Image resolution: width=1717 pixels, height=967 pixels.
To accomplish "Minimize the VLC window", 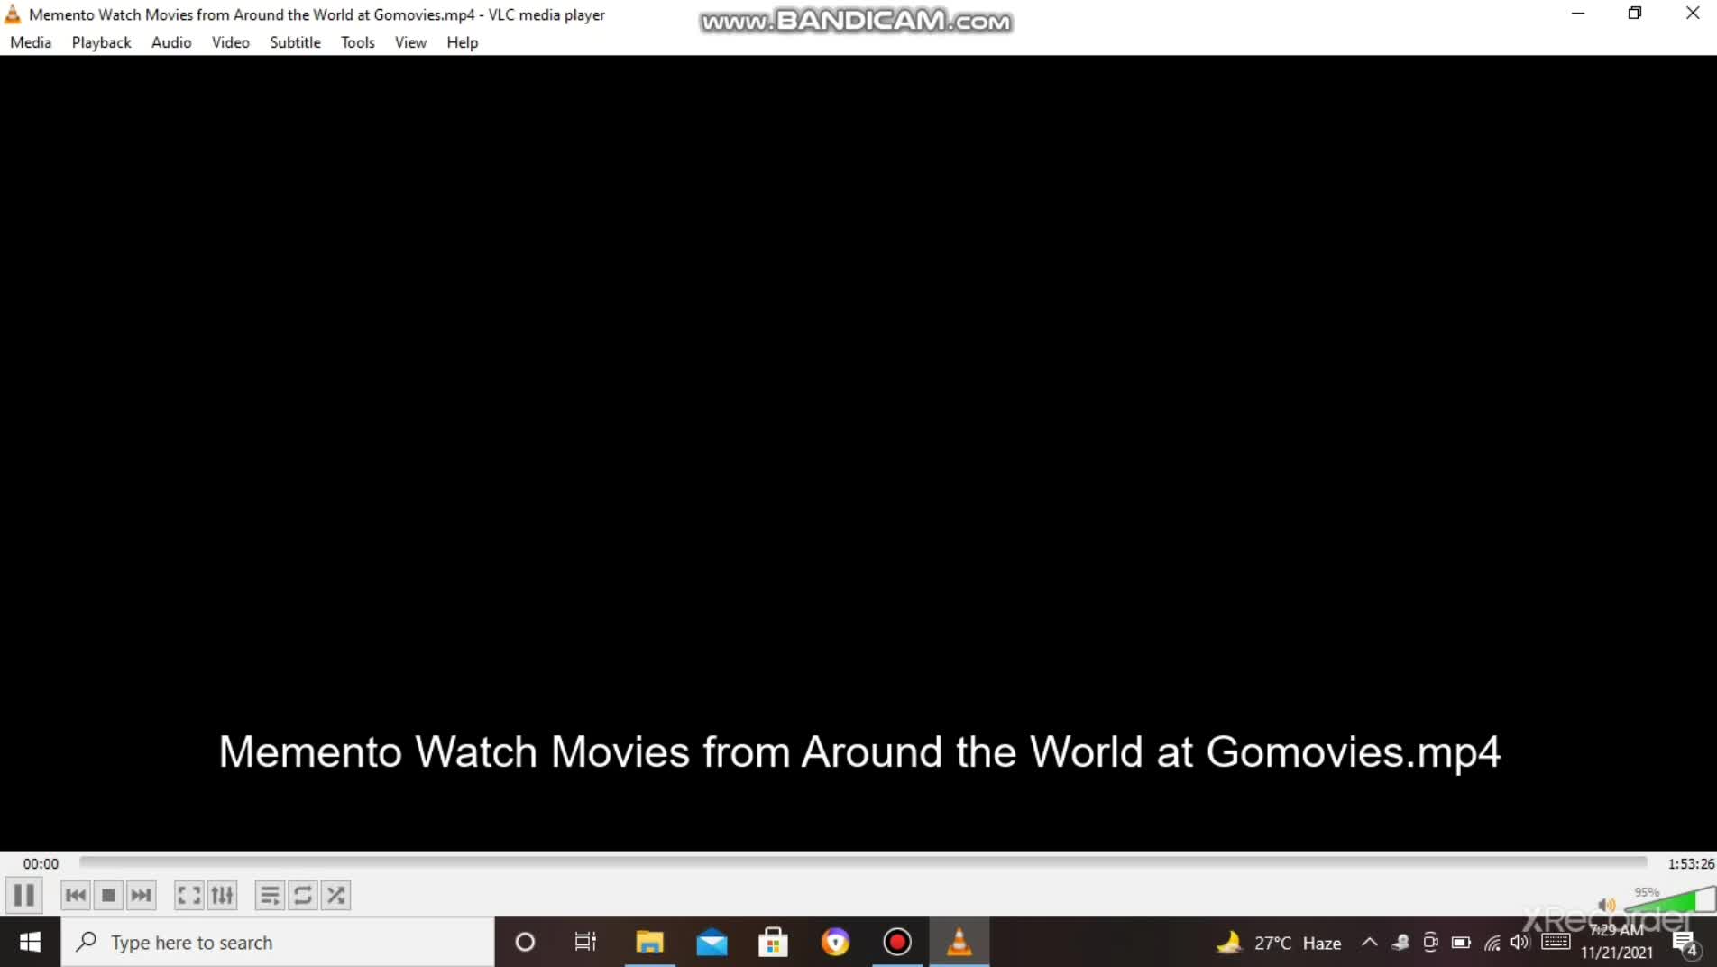I will pyautogui.click(x=1578, y=14).
